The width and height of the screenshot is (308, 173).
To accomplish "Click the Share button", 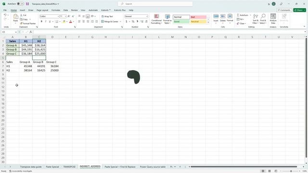I will pos(299,10).
